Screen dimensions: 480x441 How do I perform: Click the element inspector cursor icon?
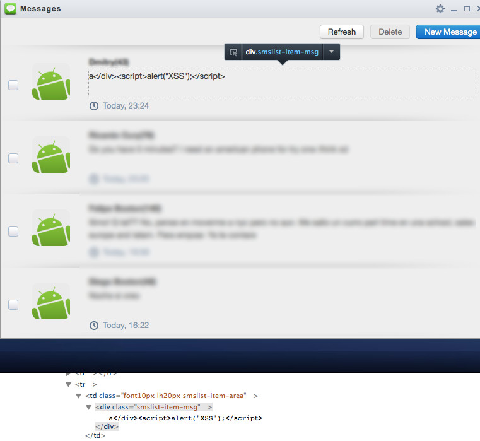[233, 52]
